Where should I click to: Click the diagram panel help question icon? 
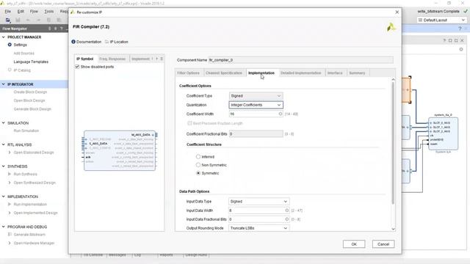point(444,40)
